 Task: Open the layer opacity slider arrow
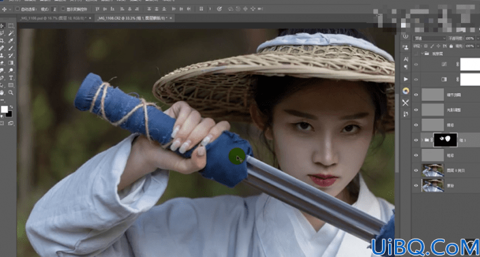(x=478, y=38)
